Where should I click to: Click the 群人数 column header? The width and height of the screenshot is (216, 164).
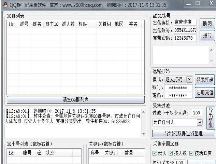(x=68, y=24)
